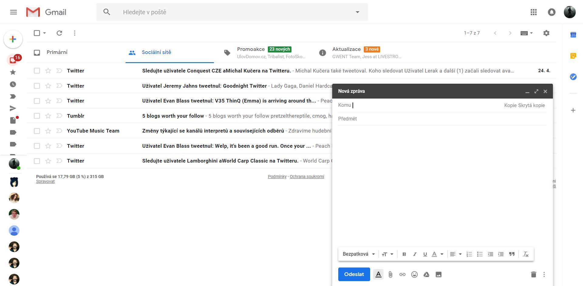Open the text color picker
583x286 pixels.
click(436, 254)
